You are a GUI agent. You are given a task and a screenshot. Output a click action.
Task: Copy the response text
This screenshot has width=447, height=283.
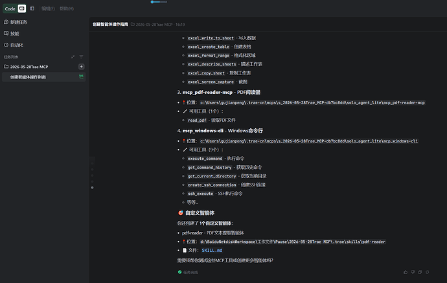pos(420,272)
